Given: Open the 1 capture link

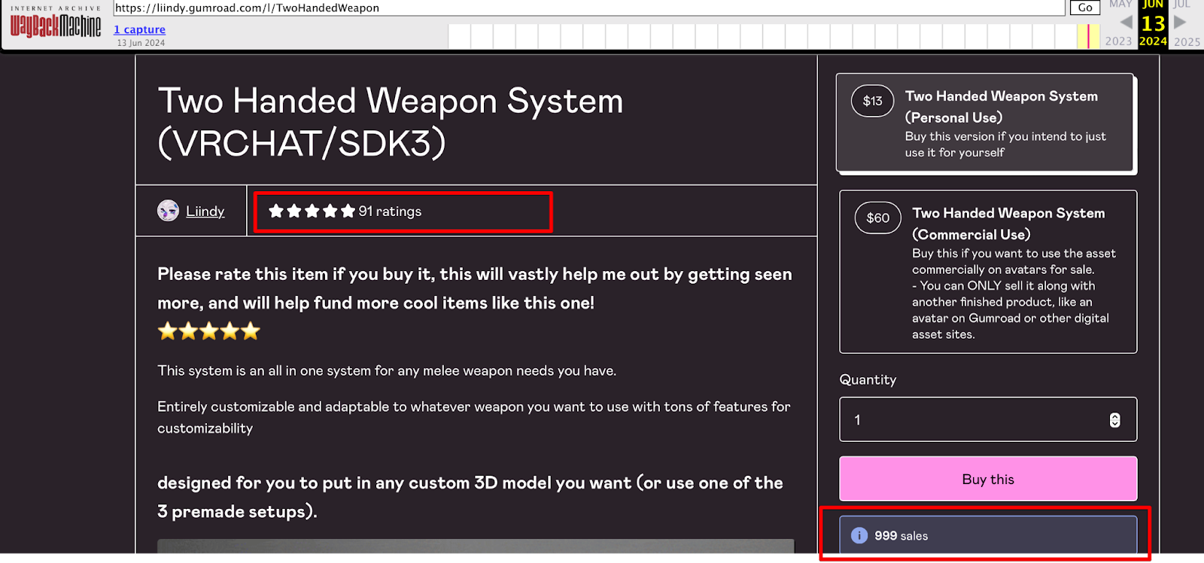Looking at the screenshot, I should click(140, 29).
